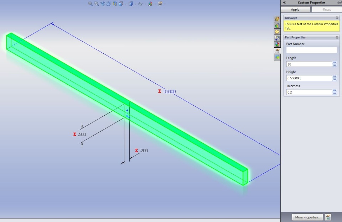This screenshot has width=342, height=222.
Task: Click the Height label
Action: [291, 72]
